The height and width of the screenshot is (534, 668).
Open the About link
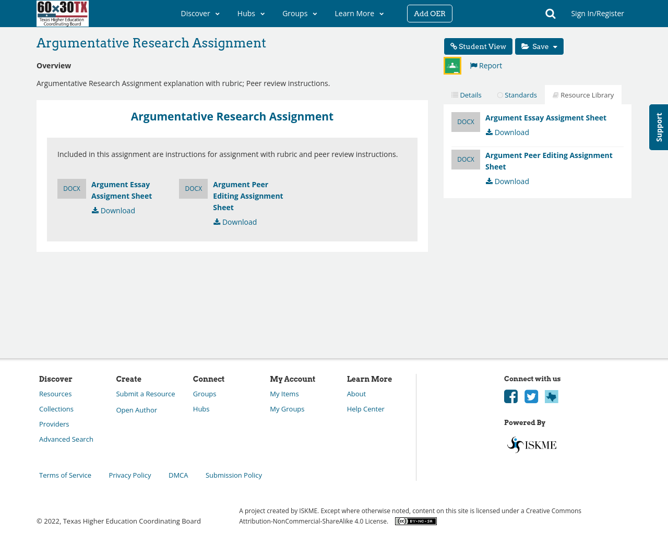(356, 394)
